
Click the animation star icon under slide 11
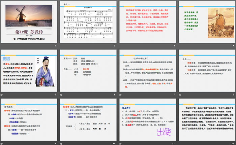tap(120, 144)
